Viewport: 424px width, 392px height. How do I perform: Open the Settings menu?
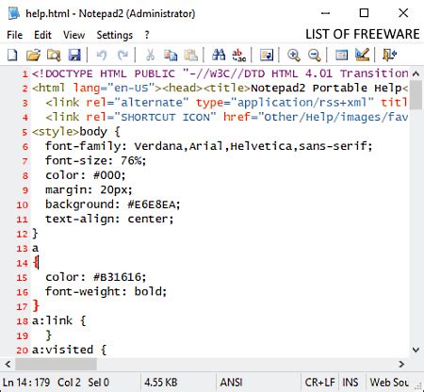pos(115,35)
